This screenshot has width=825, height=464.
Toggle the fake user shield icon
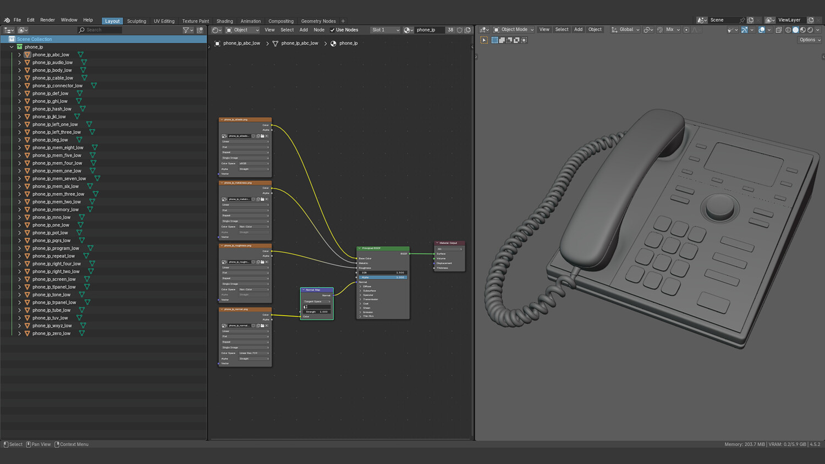point(460,30)
